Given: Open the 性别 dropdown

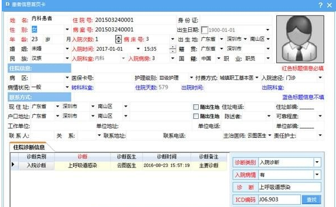Looking at the screenshot, I should [68, 30].
